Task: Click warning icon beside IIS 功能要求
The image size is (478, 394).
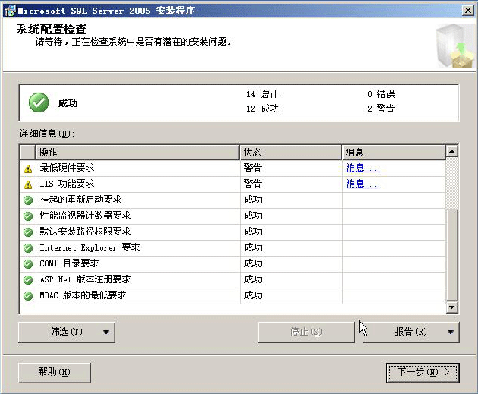Action: 28,184
